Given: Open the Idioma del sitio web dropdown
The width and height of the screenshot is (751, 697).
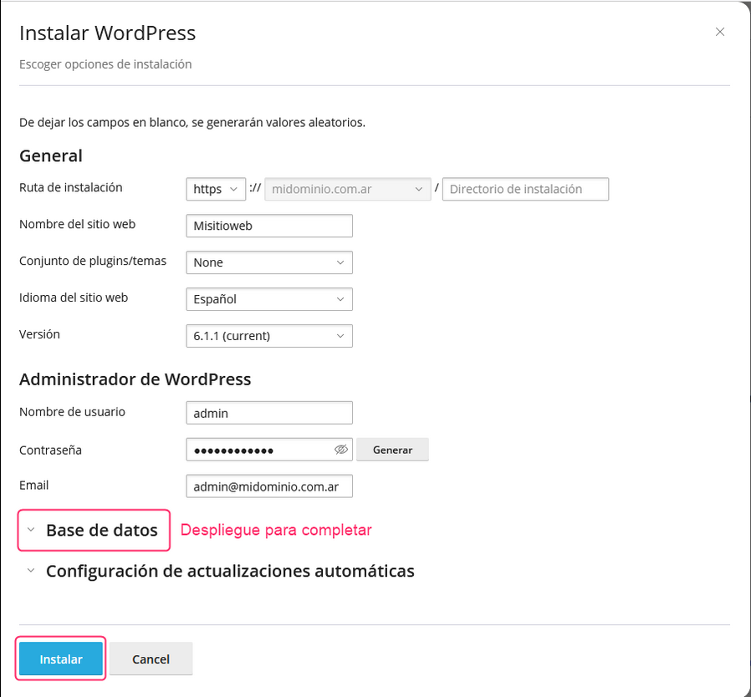Looking at the screenshot, I should pos(269,299).
